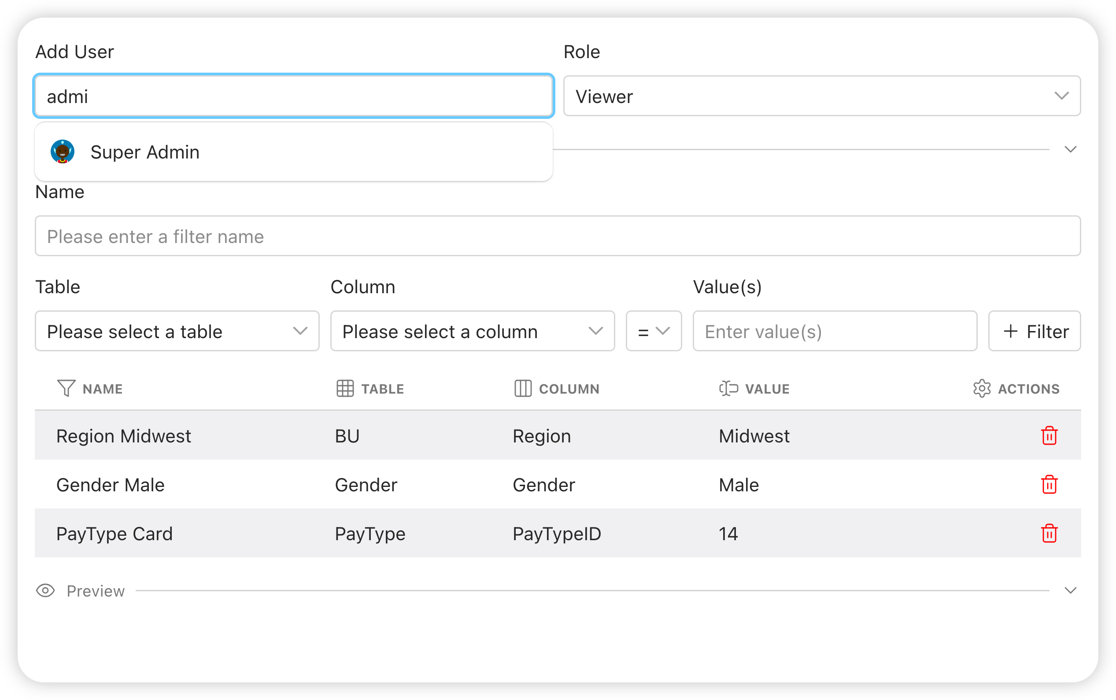The height and width of the screenshot is (700, 1116).
Task: Click the filter name input field
Action: pos(558,236)
